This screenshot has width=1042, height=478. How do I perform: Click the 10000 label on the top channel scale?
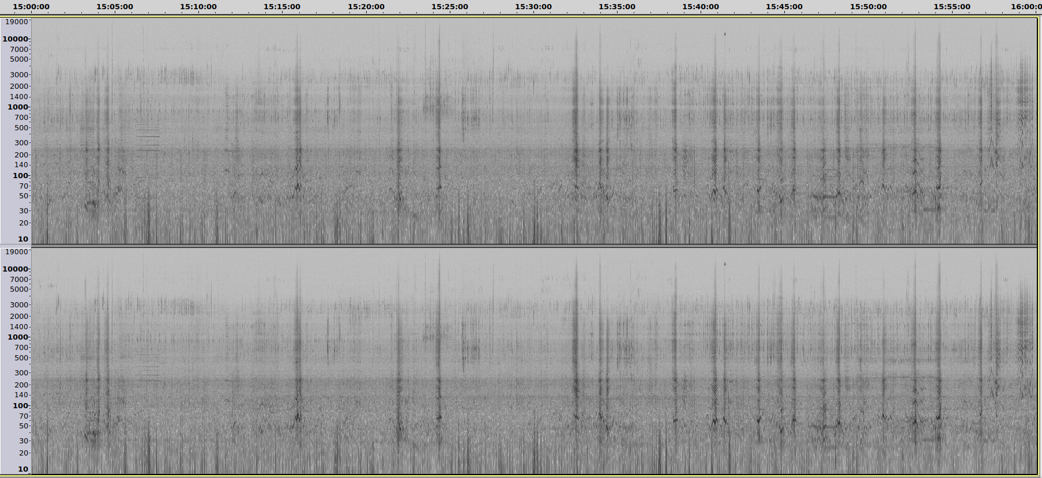pos(15,39)
